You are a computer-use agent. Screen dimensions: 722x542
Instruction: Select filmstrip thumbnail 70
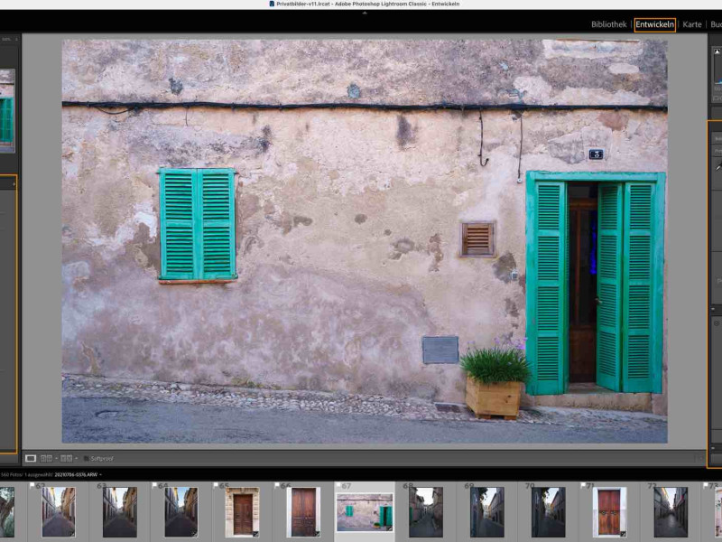[549, 512]
